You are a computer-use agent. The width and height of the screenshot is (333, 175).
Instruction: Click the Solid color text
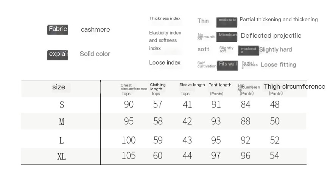(x=95, y=54)
